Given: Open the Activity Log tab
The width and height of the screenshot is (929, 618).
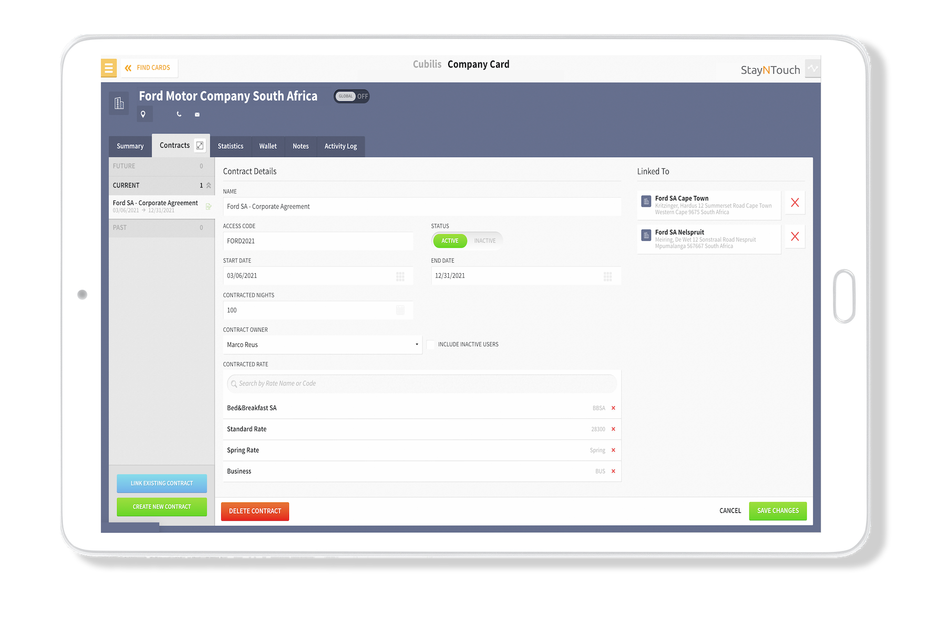Looking at the screenshot, I should click(x=340, y=146).
